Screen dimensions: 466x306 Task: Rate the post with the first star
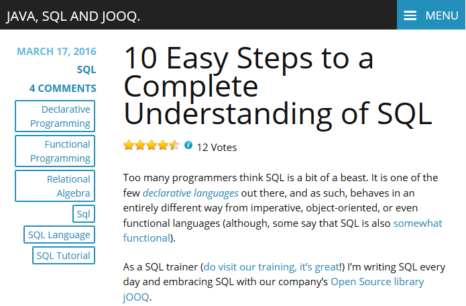click(129, 145)
